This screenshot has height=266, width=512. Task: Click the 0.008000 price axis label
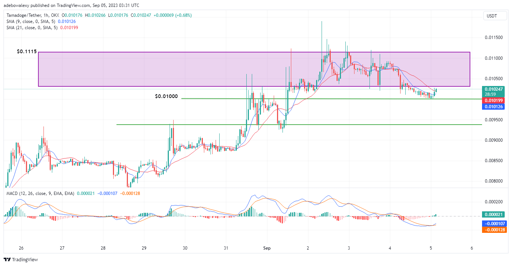pos(493,181)
